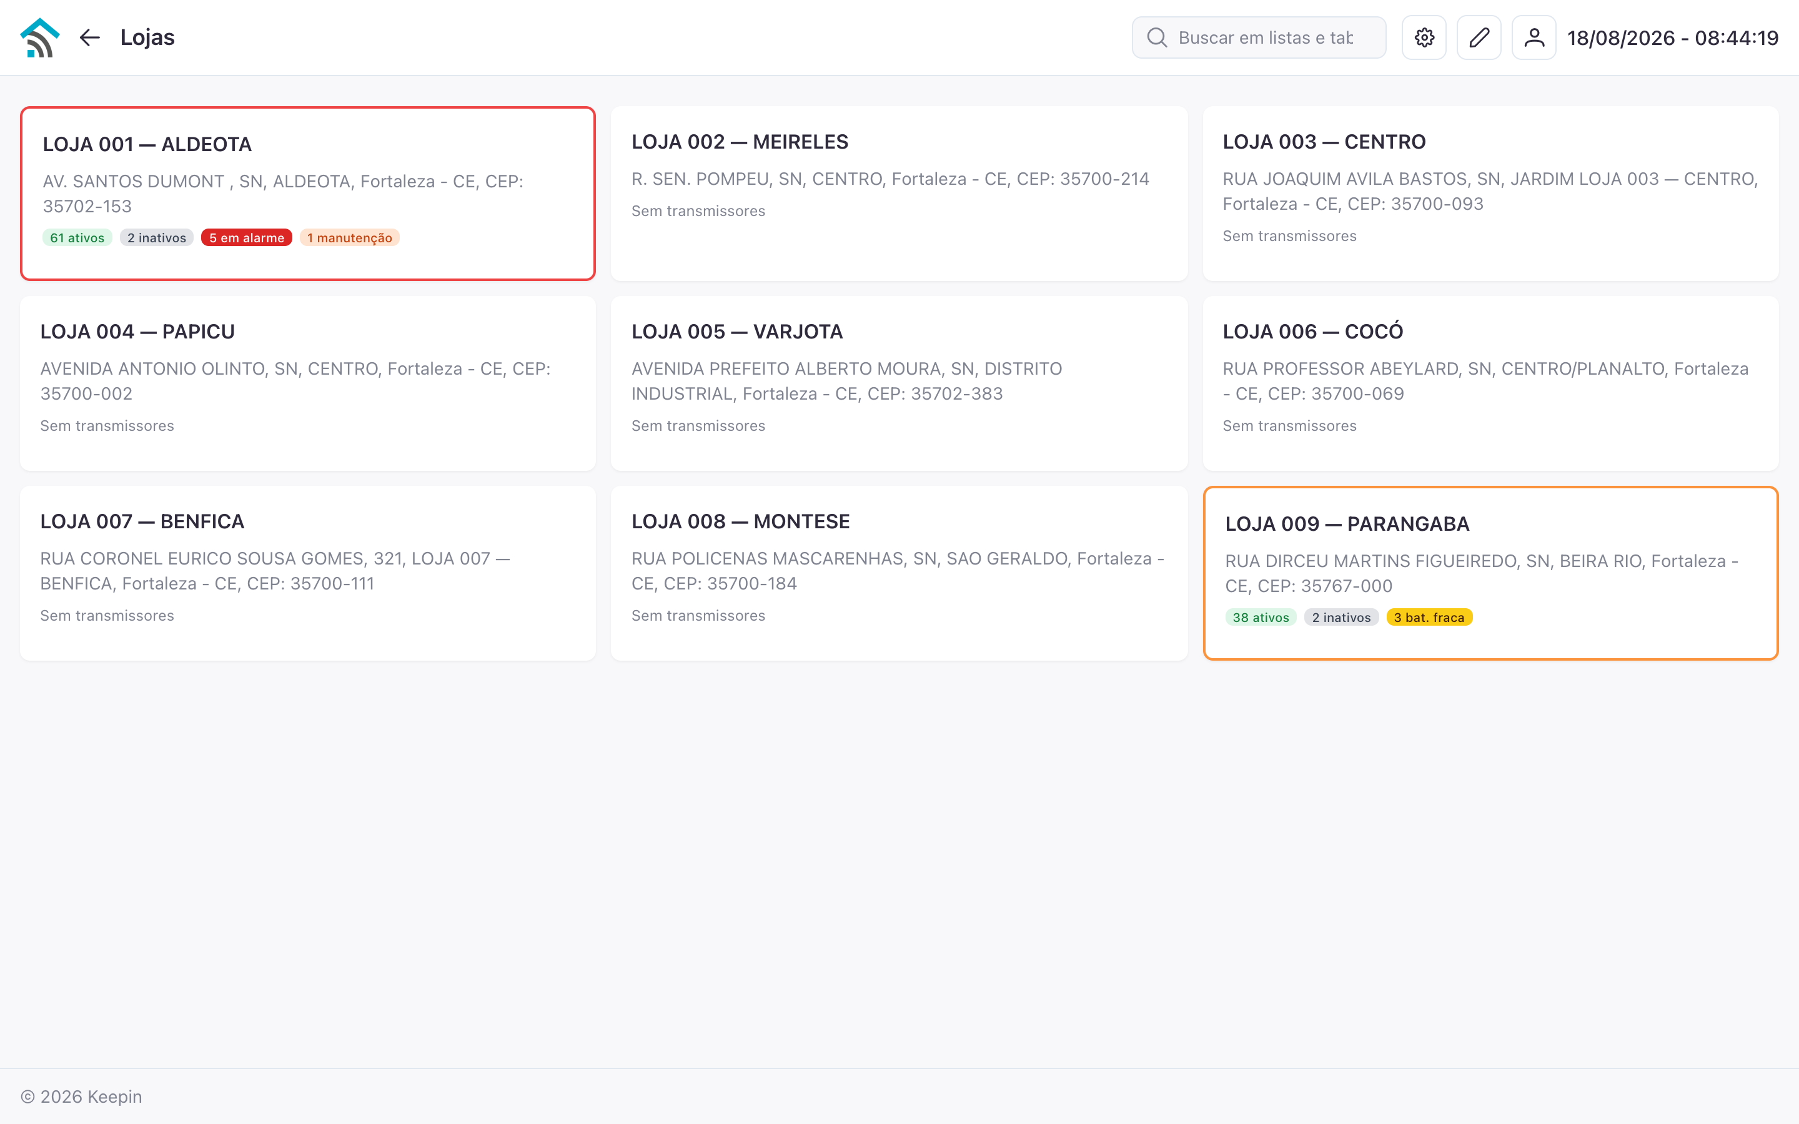Click the 'RUA PROFESSOR ABEYLARD' address

[1485, 382]
